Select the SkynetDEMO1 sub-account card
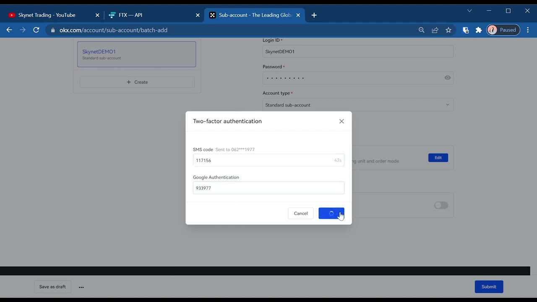537x302 pixels. coord(136,54)
